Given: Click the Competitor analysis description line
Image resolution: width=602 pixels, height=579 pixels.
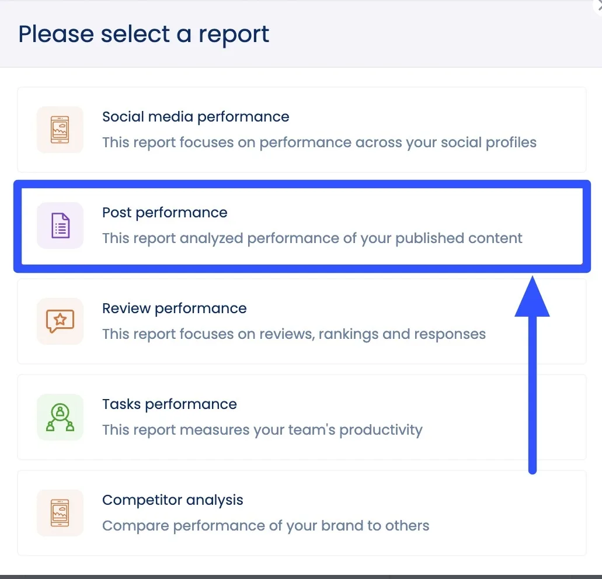Looking at the screenshot, I should click(x=266, y=525).
